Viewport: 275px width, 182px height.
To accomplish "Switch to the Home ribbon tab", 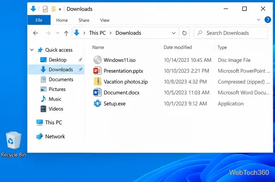I will pyautogui.click(x=62, y=20).
